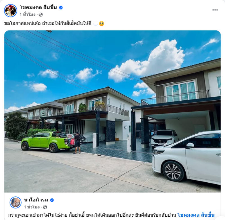This screenshot has height=220, width=225.
Task: Click the globe privacy icon of shared post
Action: (x=45, y=207)
